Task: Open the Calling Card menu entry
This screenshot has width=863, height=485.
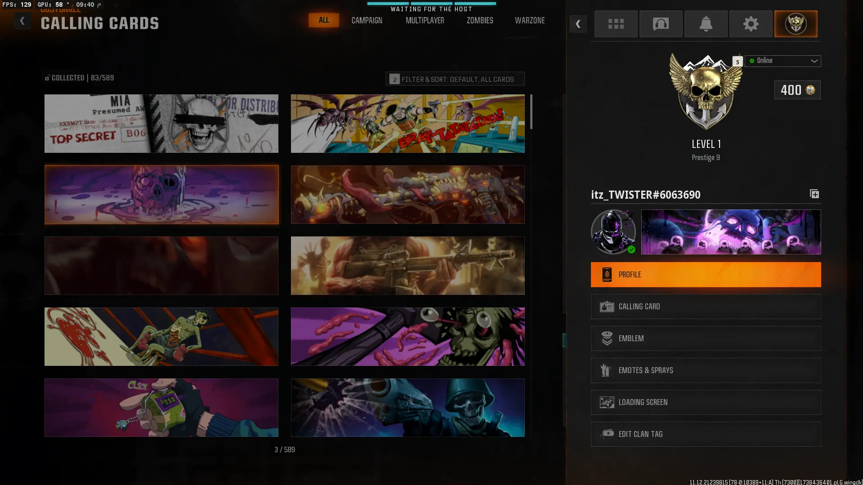Action: 706,307
